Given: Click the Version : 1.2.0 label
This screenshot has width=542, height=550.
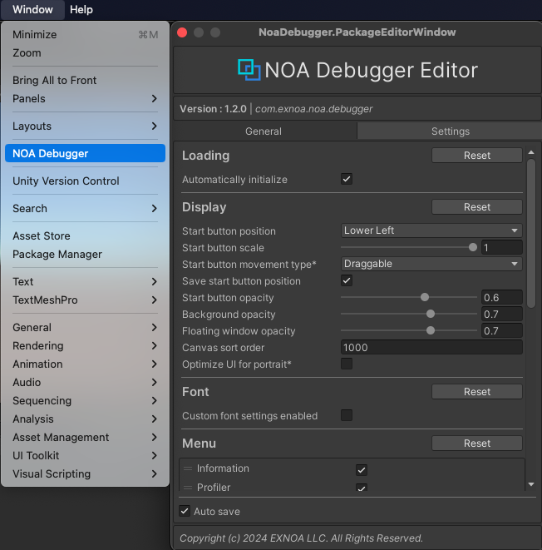Looking at the screenshot, I should [x=213, y=109].
